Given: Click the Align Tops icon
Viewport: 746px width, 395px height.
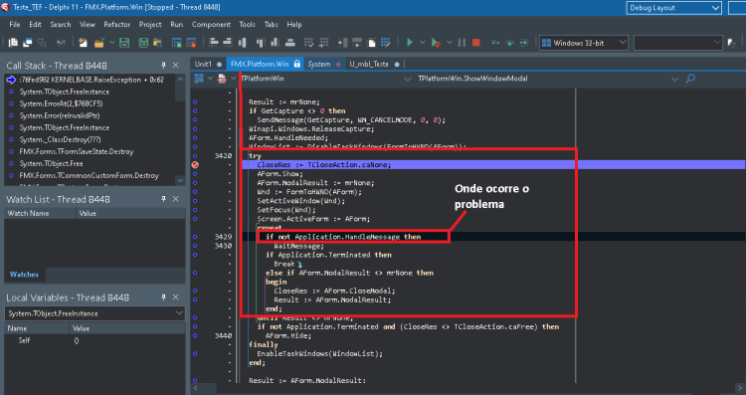Looking at the screenshot, I should pos(261,43).
